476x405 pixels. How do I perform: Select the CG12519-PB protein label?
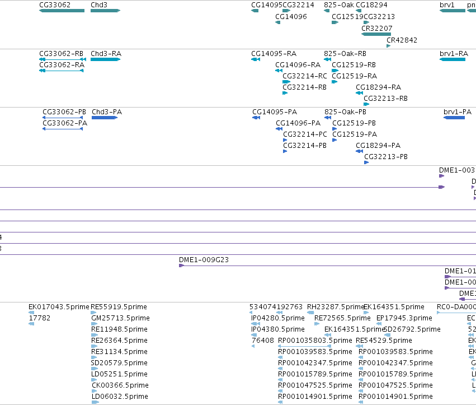tap(354, 123)
